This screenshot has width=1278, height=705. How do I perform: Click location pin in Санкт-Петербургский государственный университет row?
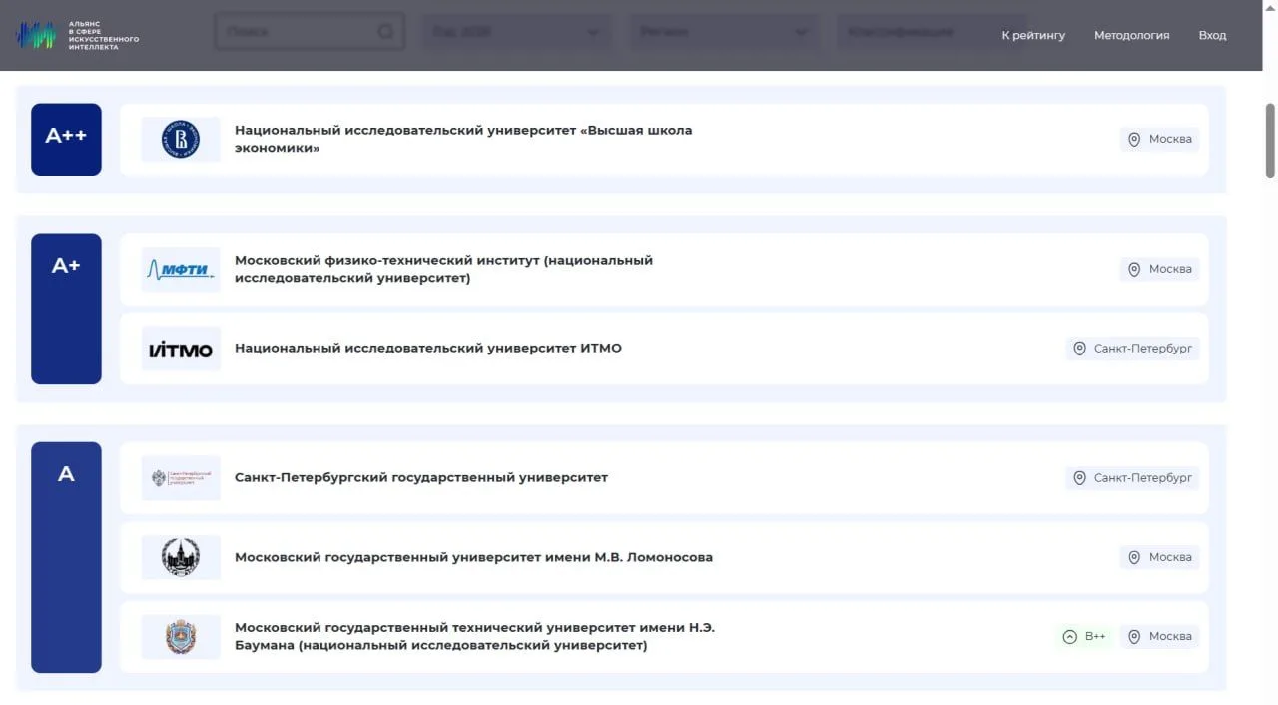tap(1079, 478)
